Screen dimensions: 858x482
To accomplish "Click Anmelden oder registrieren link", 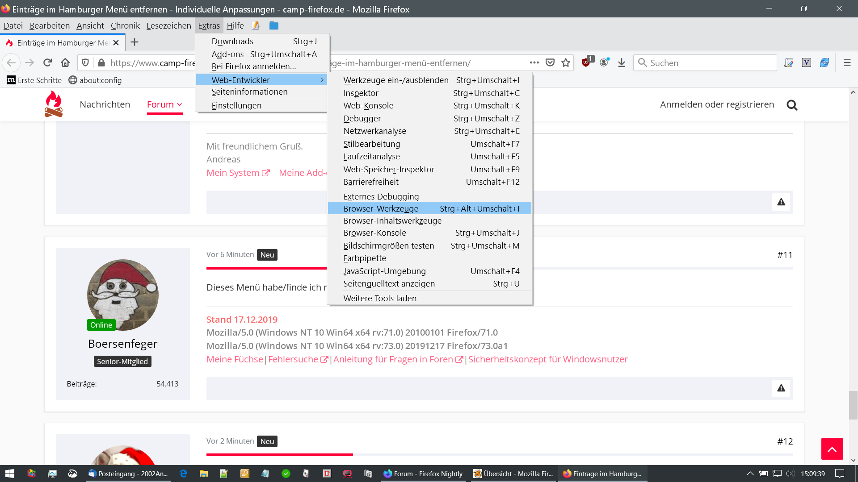I will point(717,104).
